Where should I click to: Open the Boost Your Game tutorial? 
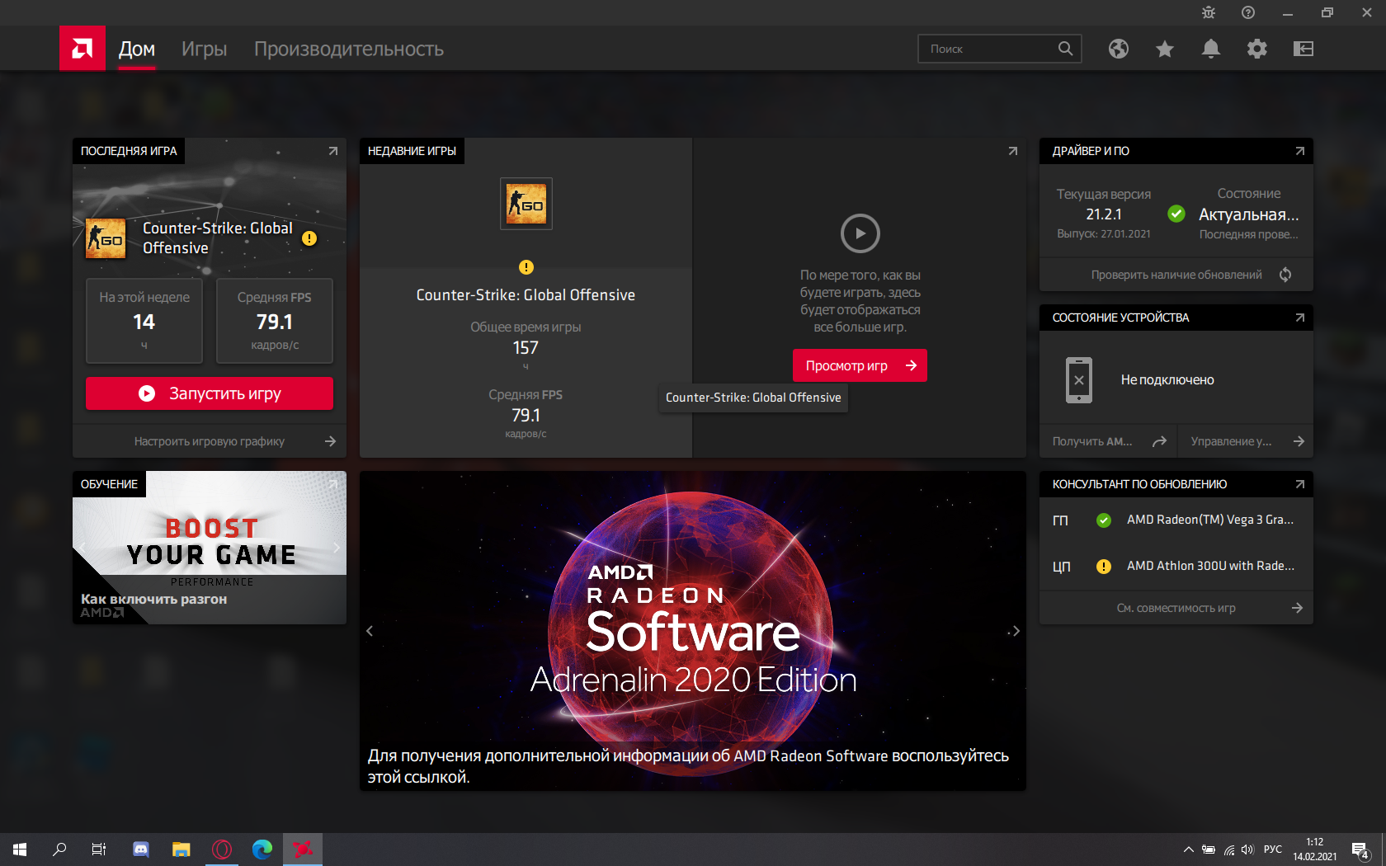click(x=210, y=548)
